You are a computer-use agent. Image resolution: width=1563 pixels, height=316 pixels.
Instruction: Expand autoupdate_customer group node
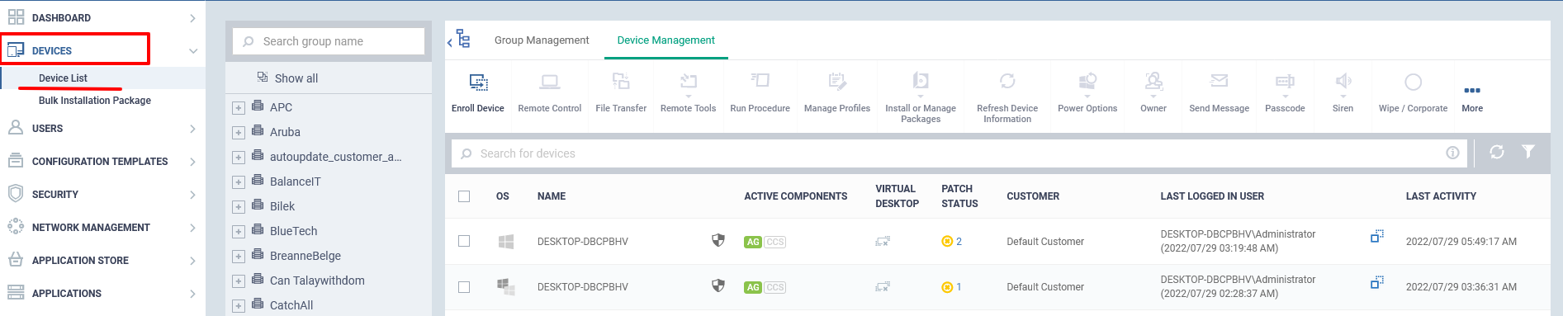239,158
